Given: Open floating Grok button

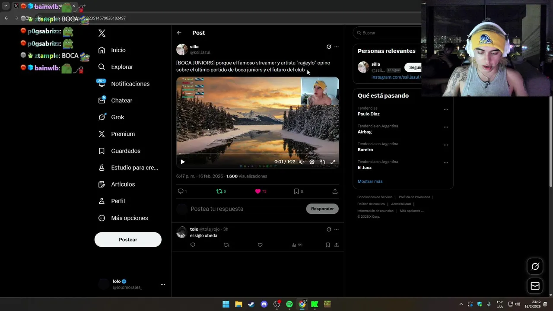Looking at the screenshot, I should [x=535, y=267].
